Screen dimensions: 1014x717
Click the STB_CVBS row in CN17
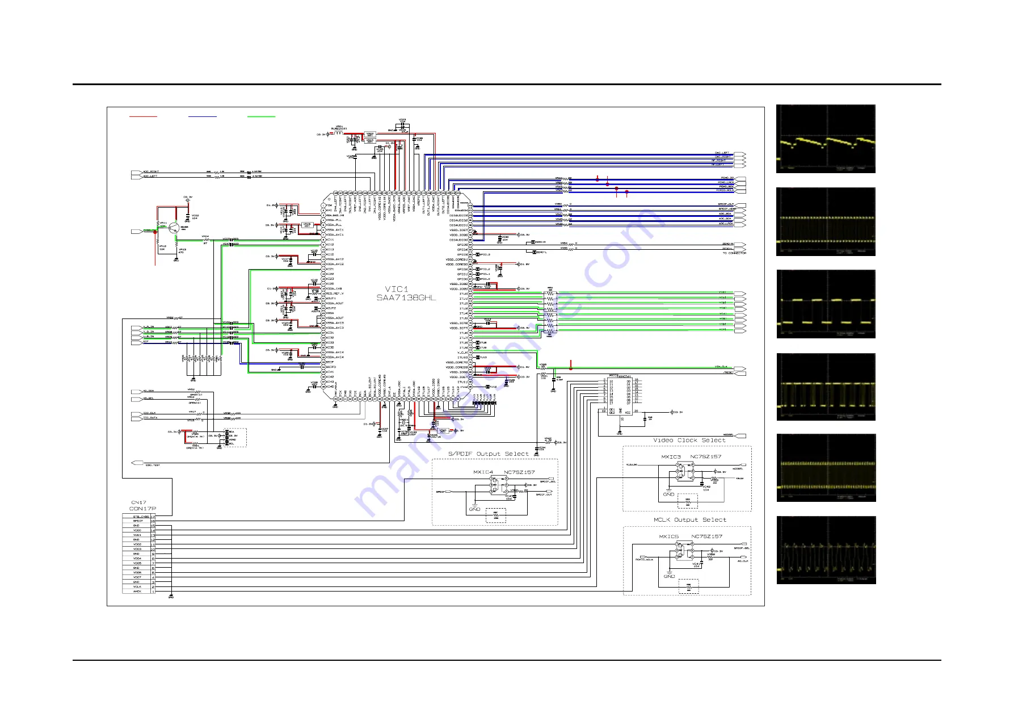pos(139,517)
